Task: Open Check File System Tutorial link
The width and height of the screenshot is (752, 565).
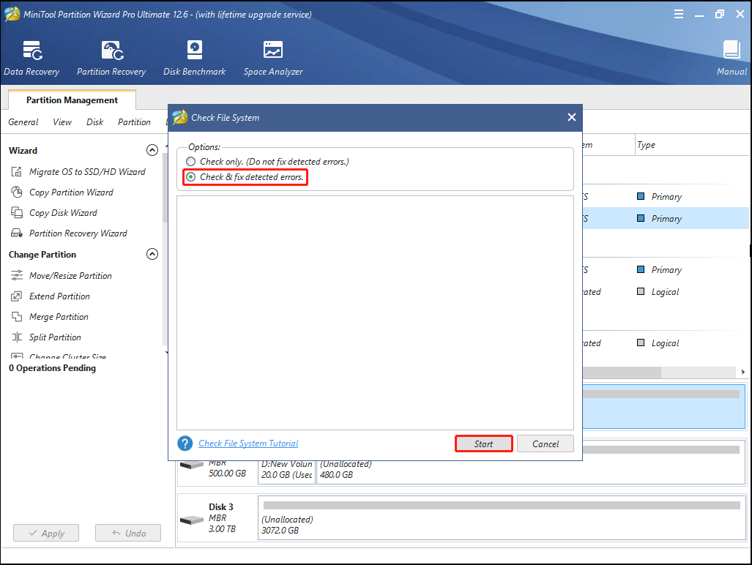Action: tap(248, 444)
